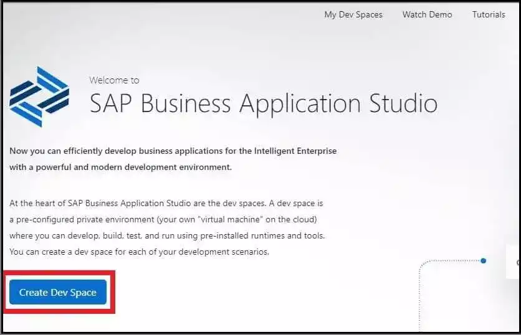This screenshot has width=521, height=335.
Task: Click line starting "where you can develop, build"
Action: click(167, 236)
